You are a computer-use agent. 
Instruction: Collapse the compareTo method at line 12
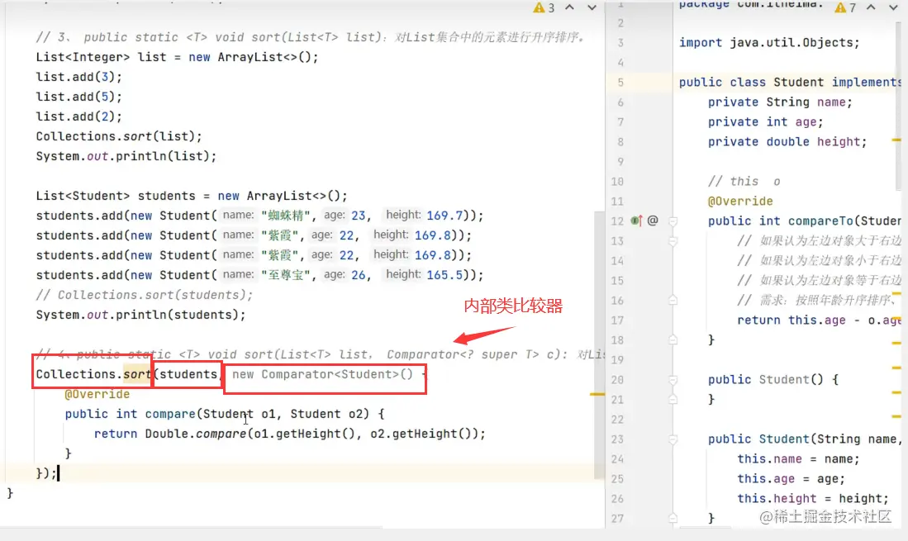(x=673, y=221)
